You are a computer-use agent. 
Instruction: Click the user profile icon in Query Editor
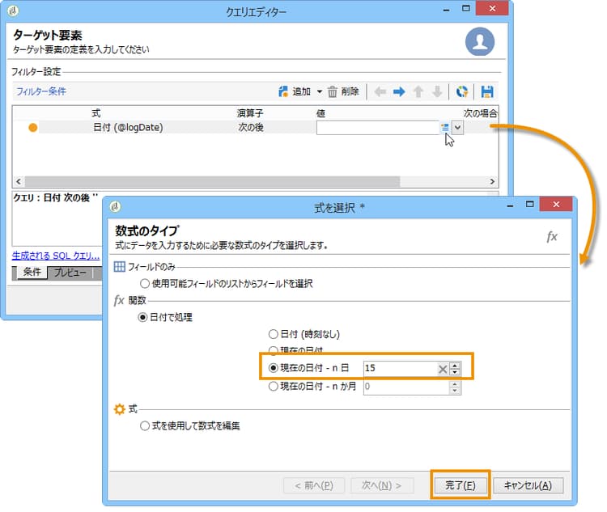coord(480,41)
